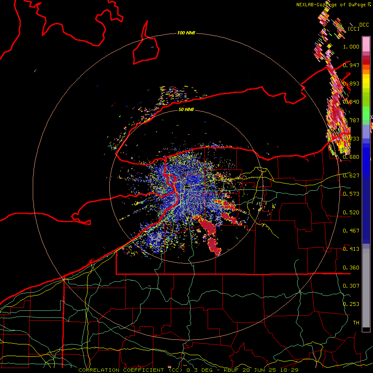
Task: Click the DCC label above the legend
Action: point(364,25)
